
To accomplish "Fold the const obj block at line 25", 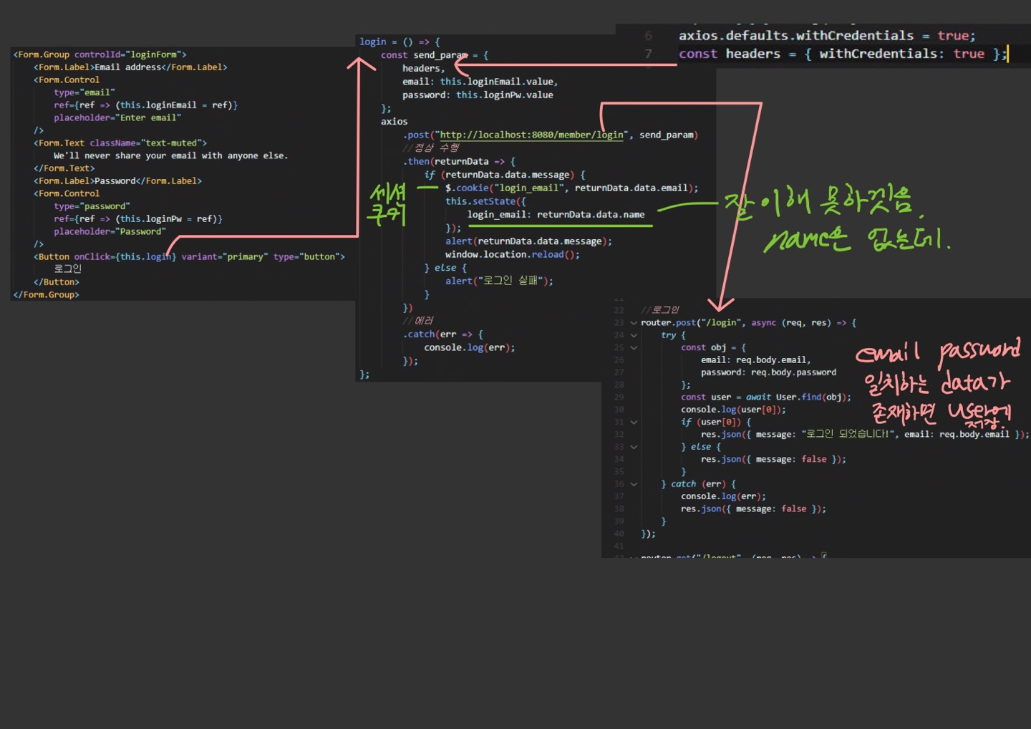I will click(634, 347).
